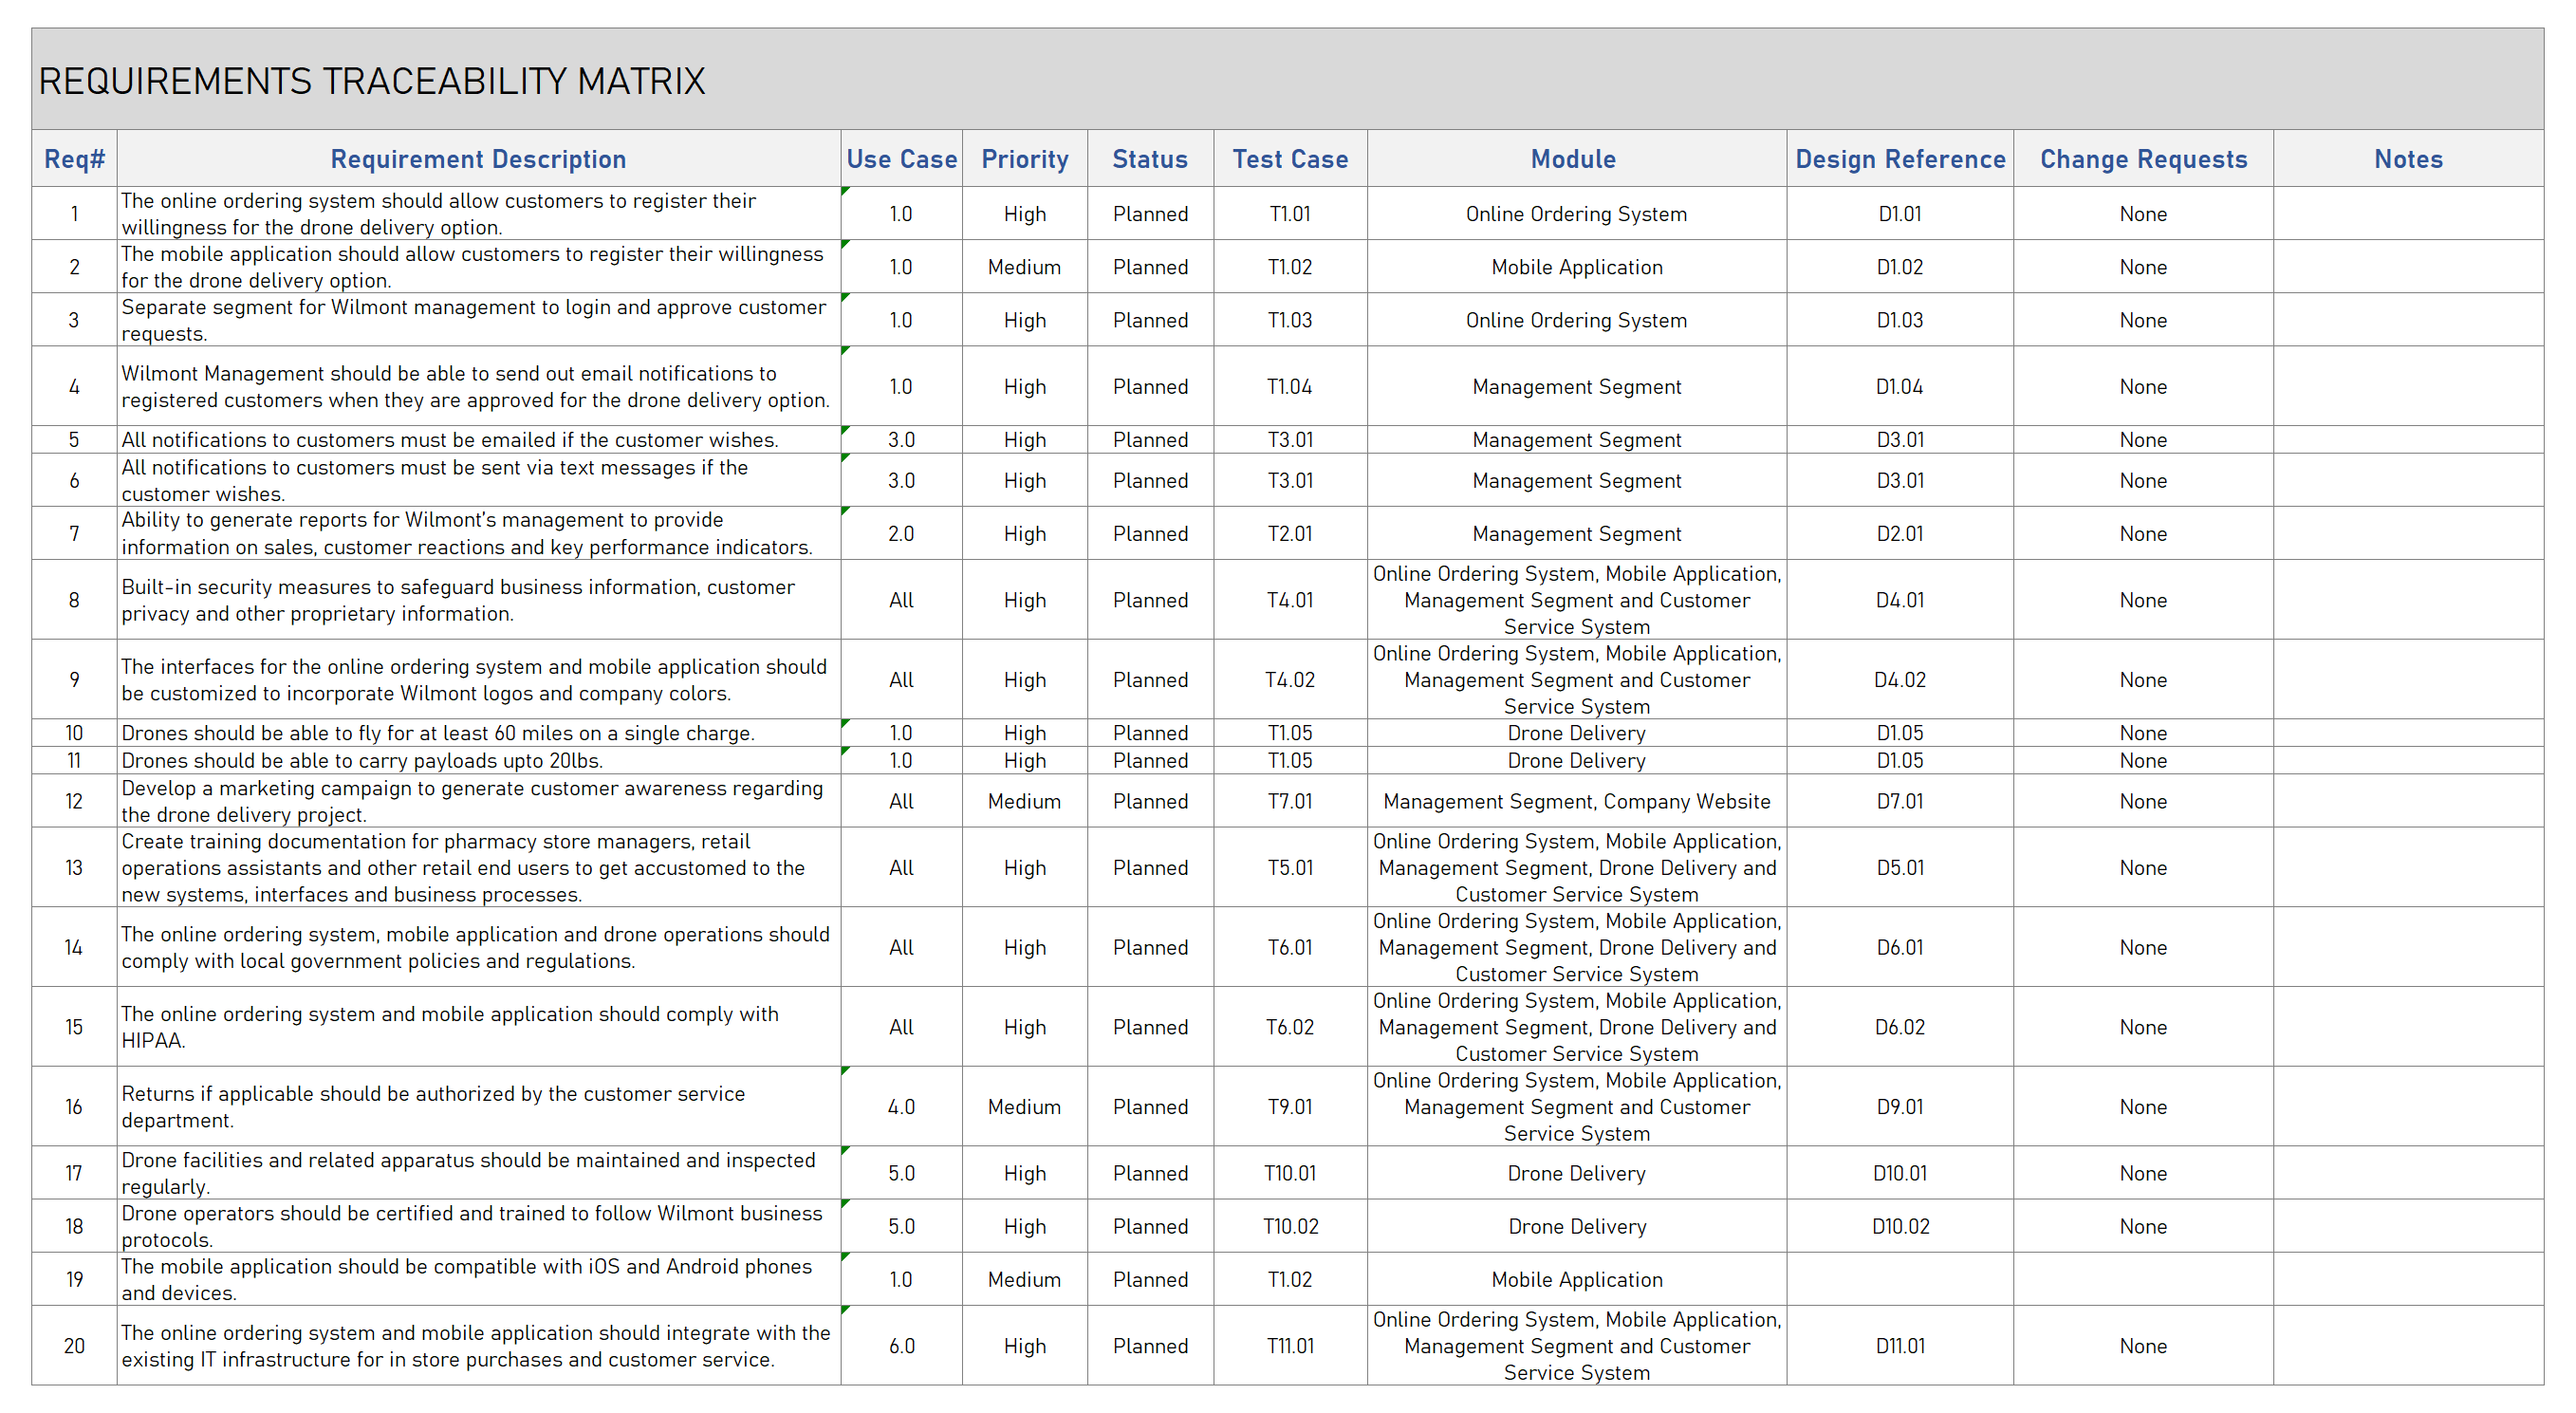Select the Priority column header
Image resolution: width=2576 pixels, height=1413 pixels.
click(1024, 159)
